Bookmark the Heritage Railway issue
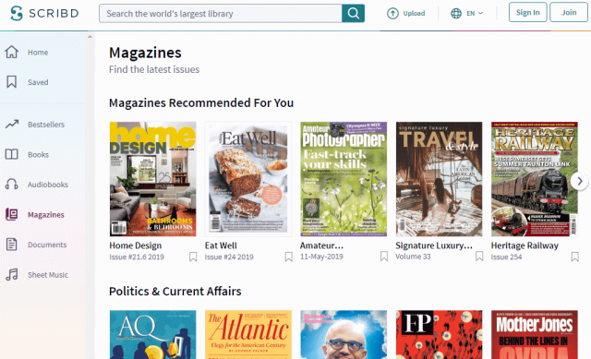The height and width of the screenshot is (359, 591). coord(574,257)
